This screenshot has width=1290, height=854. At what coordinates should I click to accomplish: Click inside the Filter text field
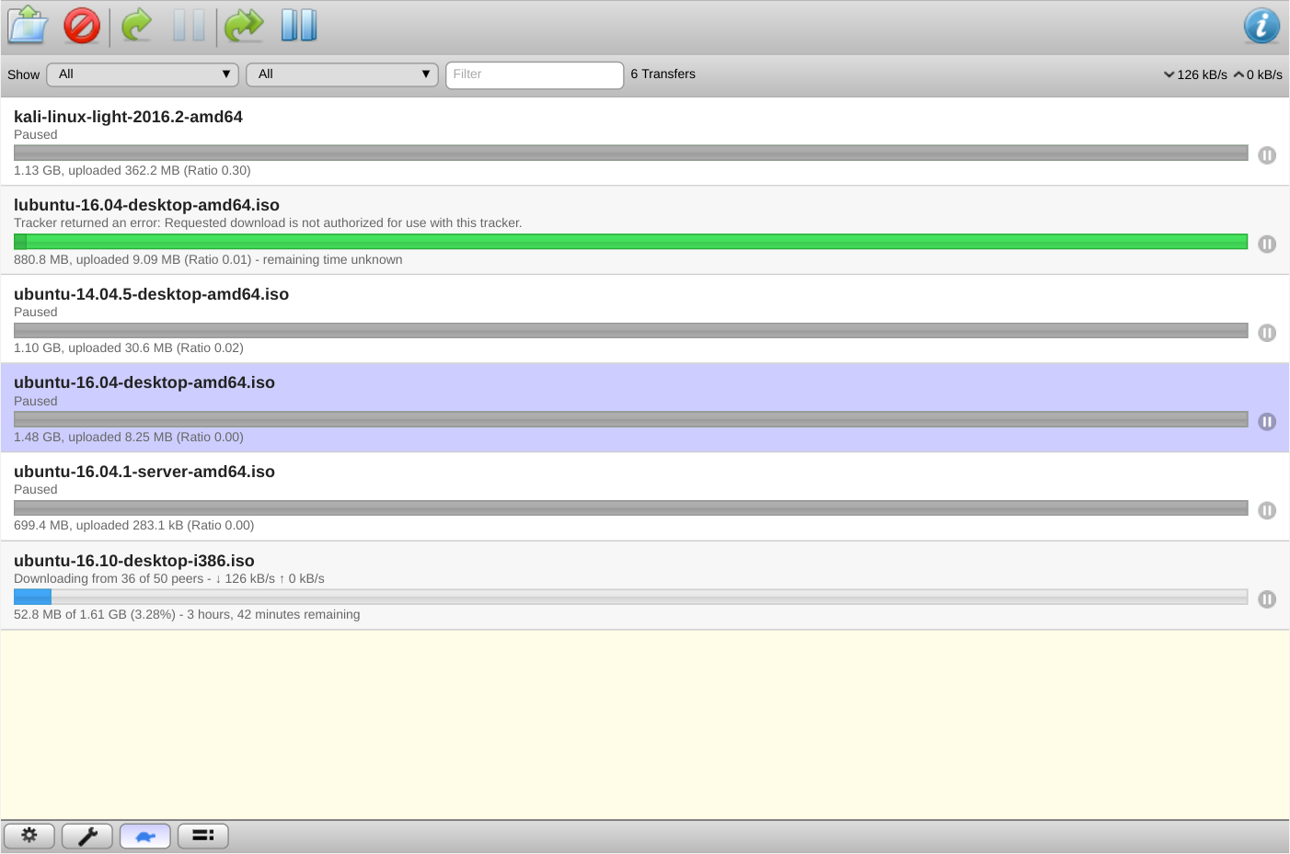click(534, 74)
